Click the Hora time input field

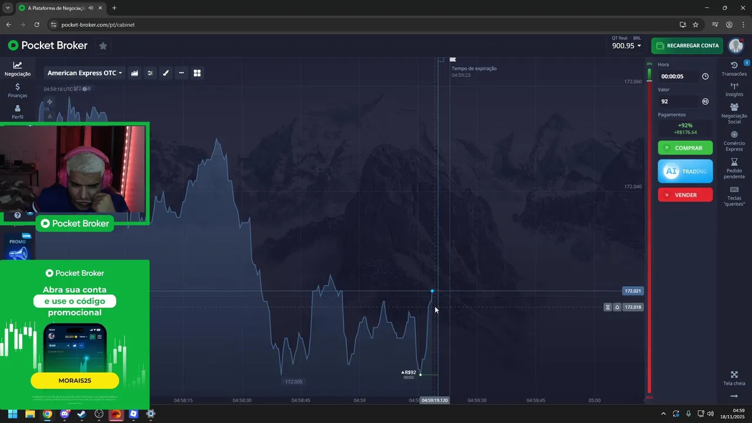679,76
